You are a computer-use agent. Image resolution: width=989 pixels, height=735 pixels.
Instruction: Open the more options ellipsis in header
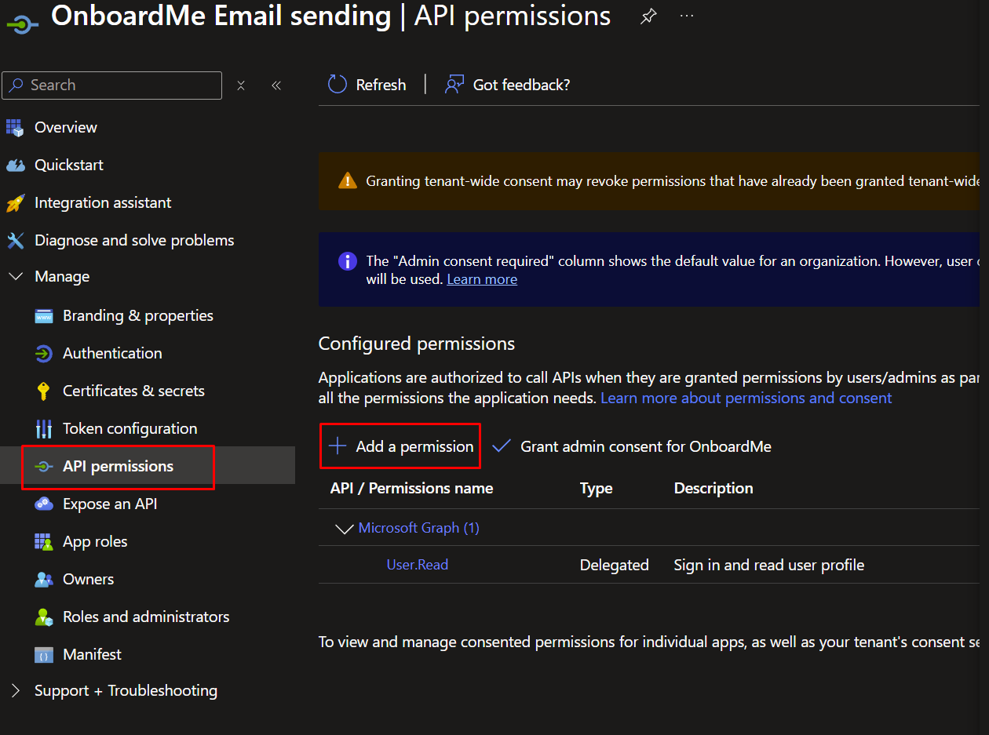tap(687, 16)
